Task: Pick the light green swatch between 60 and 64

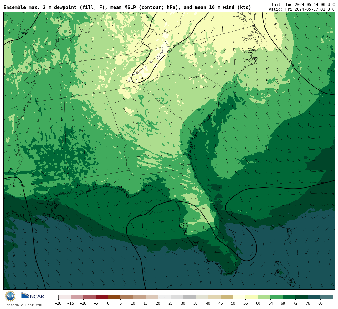Action: click(x=264, y=297)
